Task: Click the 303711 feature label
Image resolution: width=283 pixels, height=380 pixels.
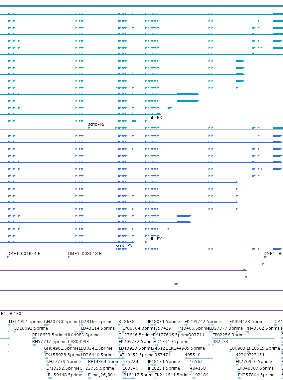Action: pyautogui.click(x=197, y=335)
